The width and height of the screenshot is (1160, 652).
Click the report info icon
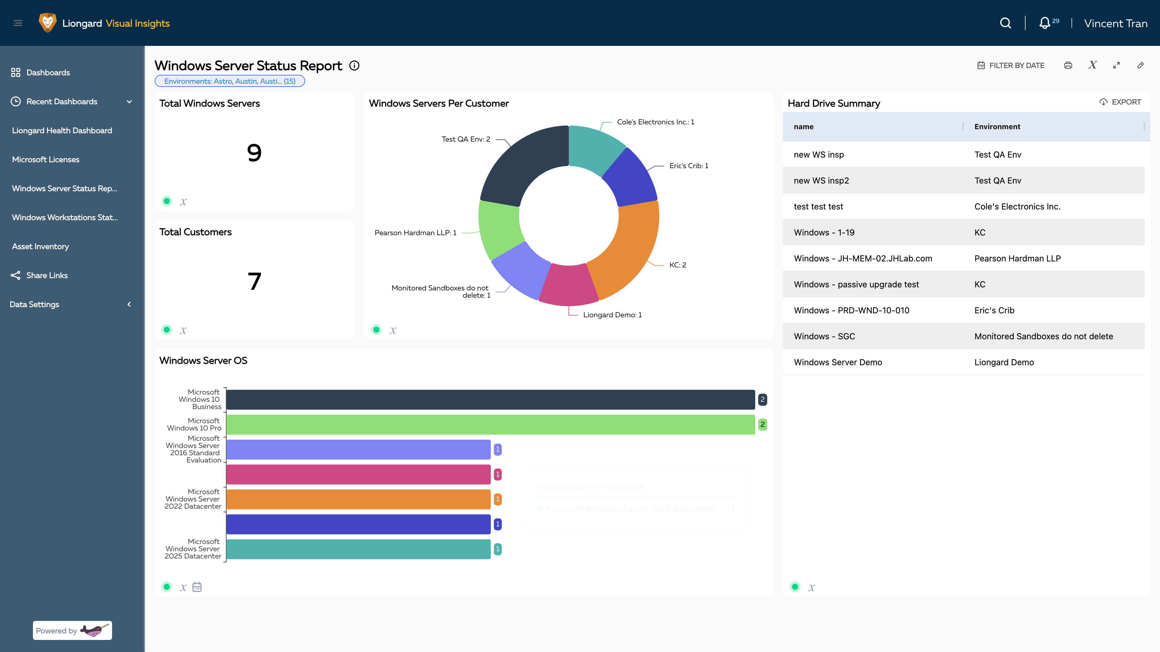354,66
